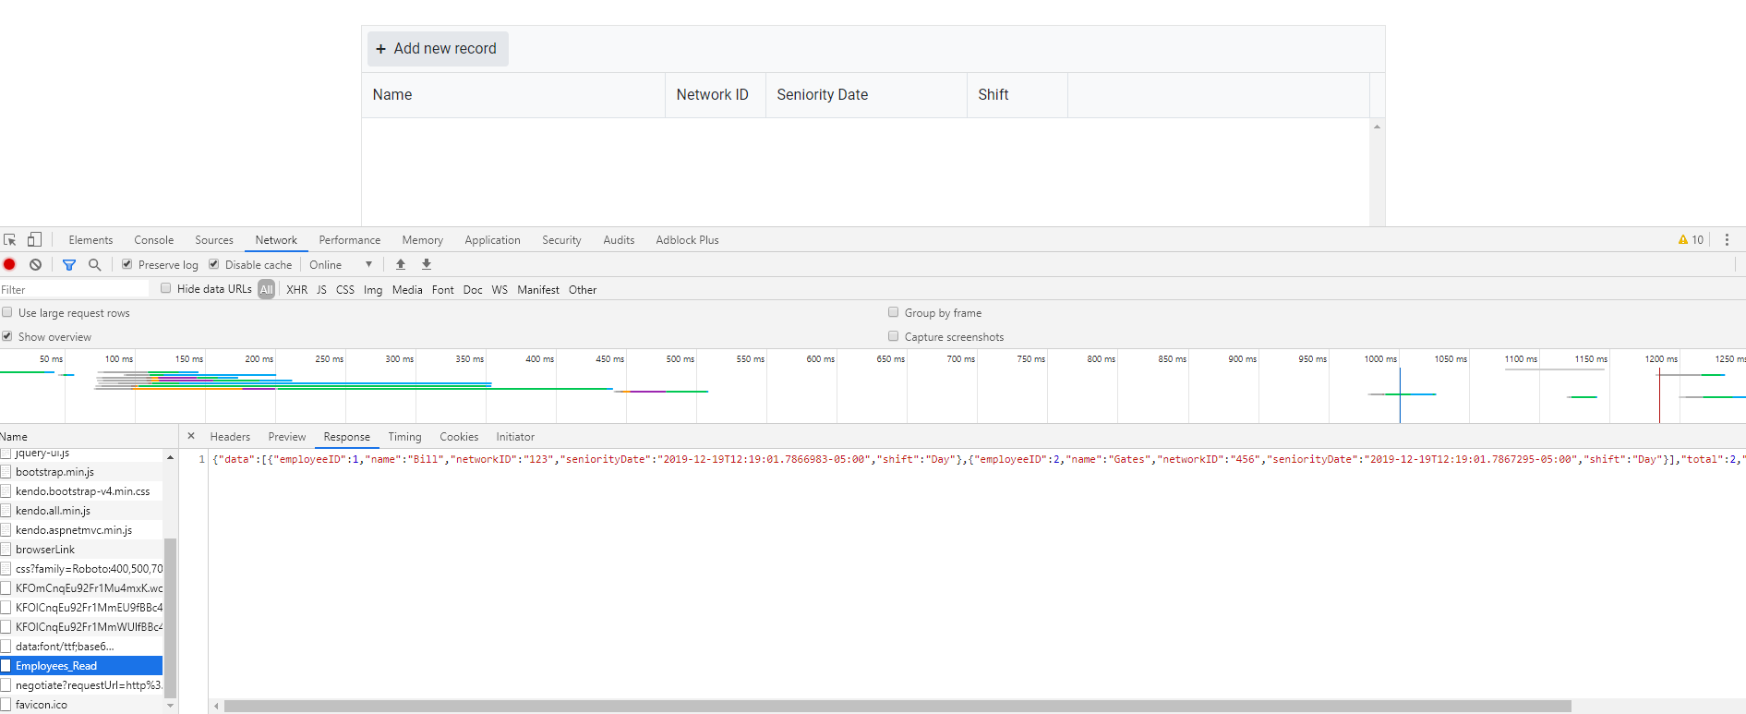Viewport: 1746px width, 714px height.
Task: Sort grid by Shift column header
Action: (1017, 95)
